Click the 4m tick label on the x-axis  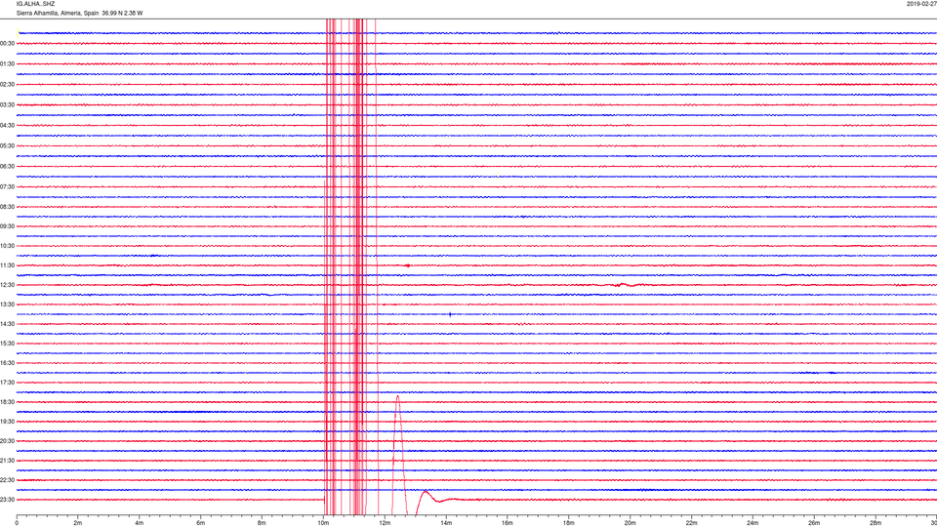140,523
